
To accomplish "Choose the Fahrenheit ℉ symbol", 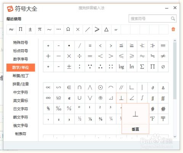I will pos(152,119).
